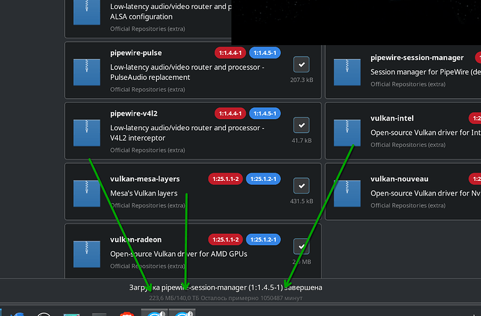Open the vulkan-radeon package title
481x316 pixels.
pyautogui.click(x=136, y=239)
